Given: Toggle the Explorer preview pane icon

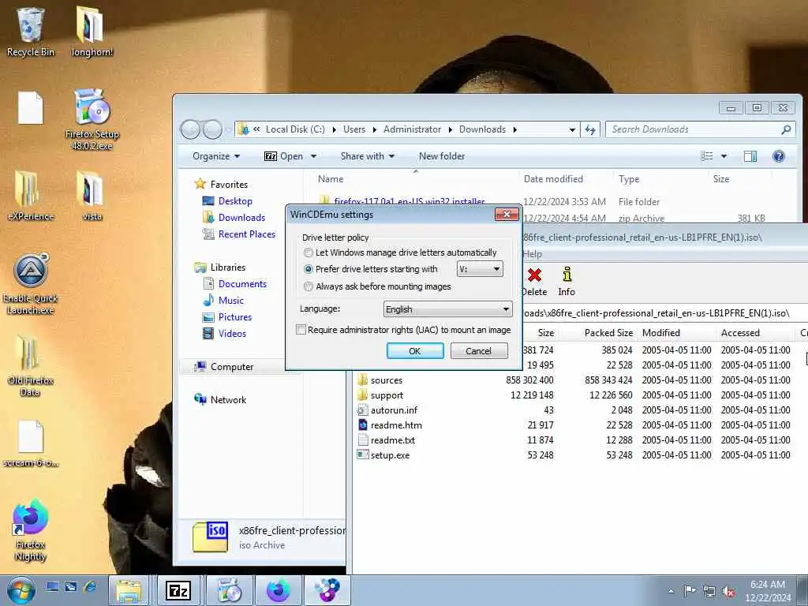Looking at the screenshot, I should pos(750,156).
